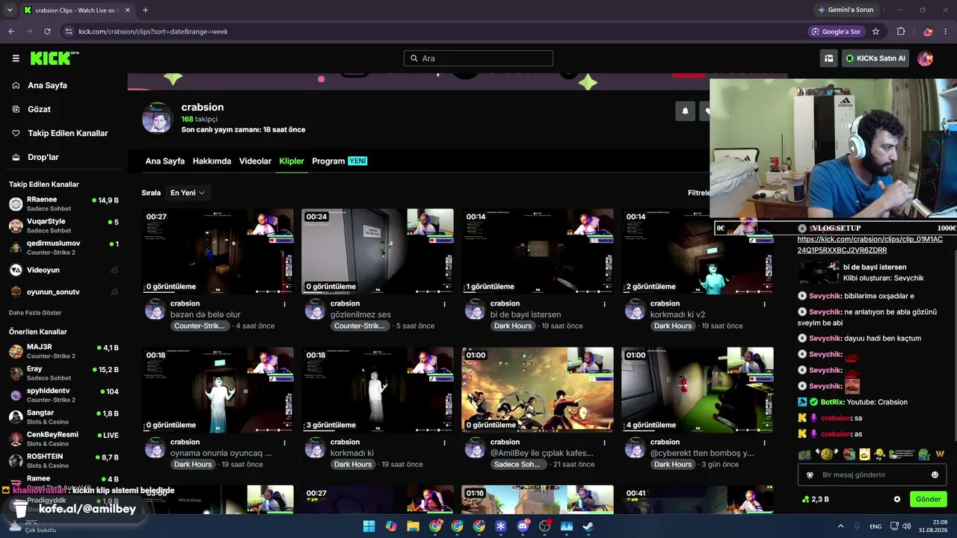Image resolution: width=957 pixels, height=538 pixels.
Task: Open qedirmuslumov channel in sidebar
Action: point(64,247)
